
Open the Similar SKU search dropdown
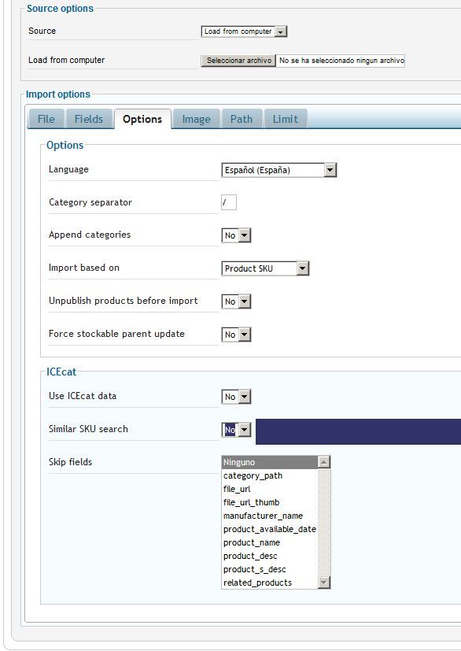point(236,430)
